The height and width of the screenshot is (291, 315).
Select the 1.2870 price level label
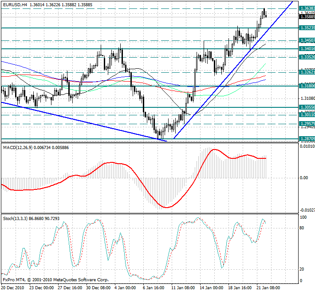click(x=307, y=138)
